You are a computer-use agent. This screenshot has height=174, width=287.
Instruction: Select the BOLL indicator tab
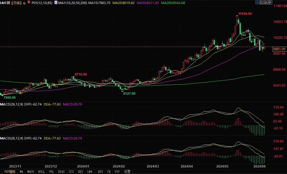(x=41, y=172)
